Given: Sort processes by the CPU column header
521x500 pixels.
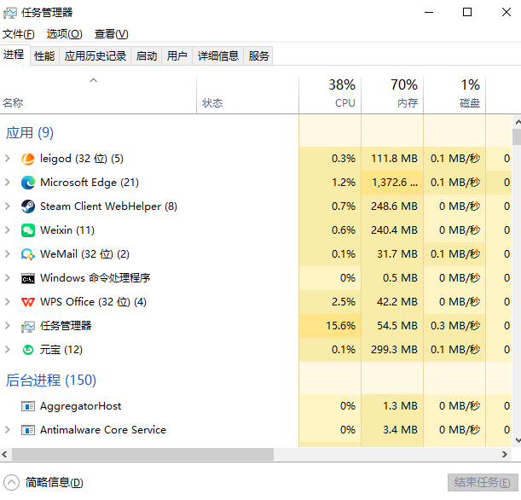Looking at the screenshot, I should (x=330, y=95).
